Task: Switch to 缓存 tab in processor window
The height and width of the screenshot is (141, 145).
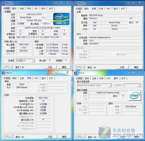Action: click(14, 8)
